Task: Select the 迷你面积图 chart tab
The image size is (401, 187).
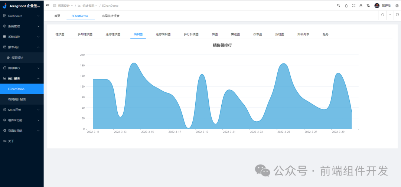Action: [163, 34]
